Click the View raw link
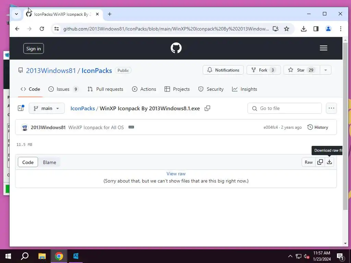The height and width of the screenshot is (263, 351). [x=176, y=174]
